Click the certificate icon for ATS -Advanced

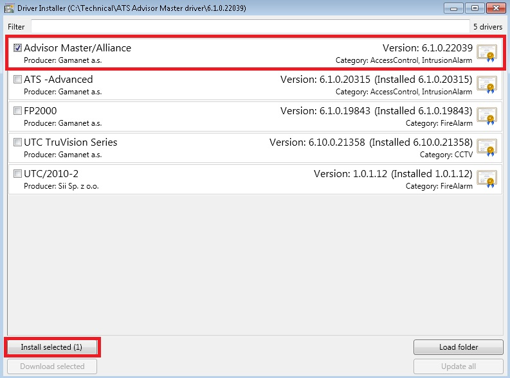487,85
